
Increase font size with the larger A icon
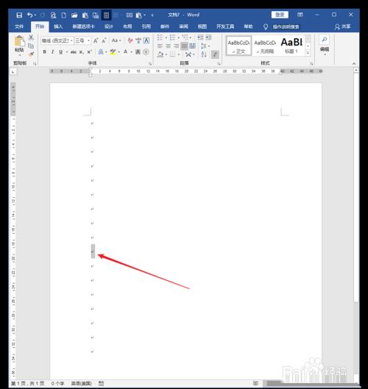pyautogui.click(x=96, y=40)
